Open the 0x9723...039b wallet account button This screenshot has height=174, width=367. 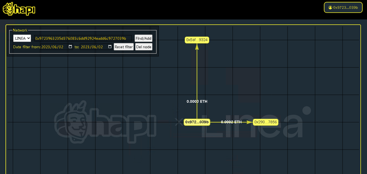tap(343, 7)
